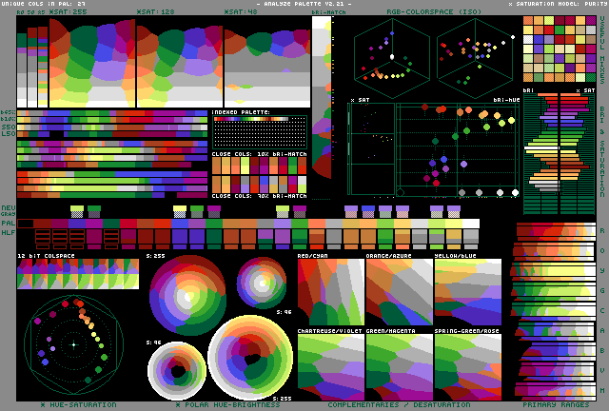Image resolution: width=609 pixels, height=411 pixels.
Task: Click the 'S50' row label
Action: click(9, 127)
